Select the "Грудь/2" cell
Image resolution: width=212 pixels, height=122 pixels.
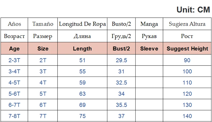pyautogui.click(x=121, y=36)
